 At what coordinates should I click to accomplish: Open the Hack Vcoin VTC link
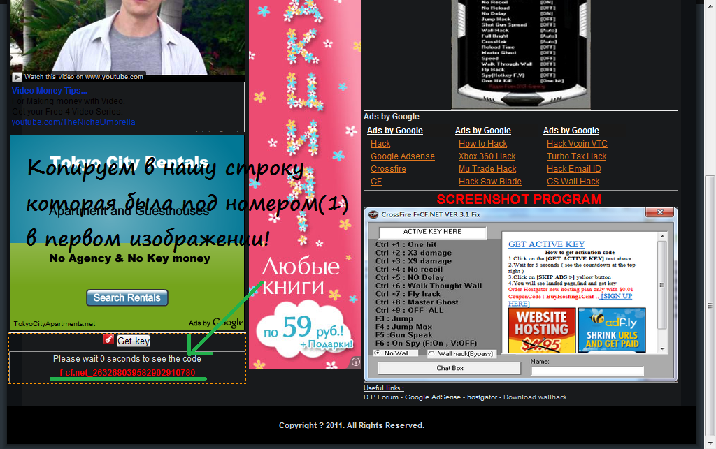[577, 144]
